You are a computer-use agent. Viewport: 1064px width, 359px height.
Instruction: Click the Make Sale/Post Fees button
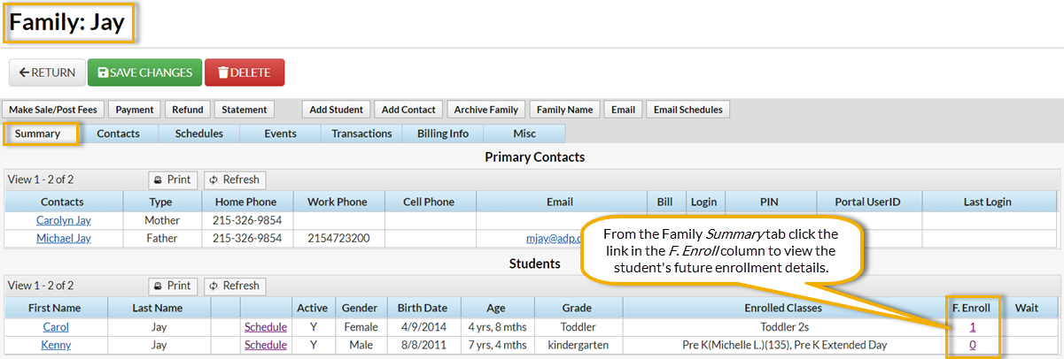click(54, 110)
